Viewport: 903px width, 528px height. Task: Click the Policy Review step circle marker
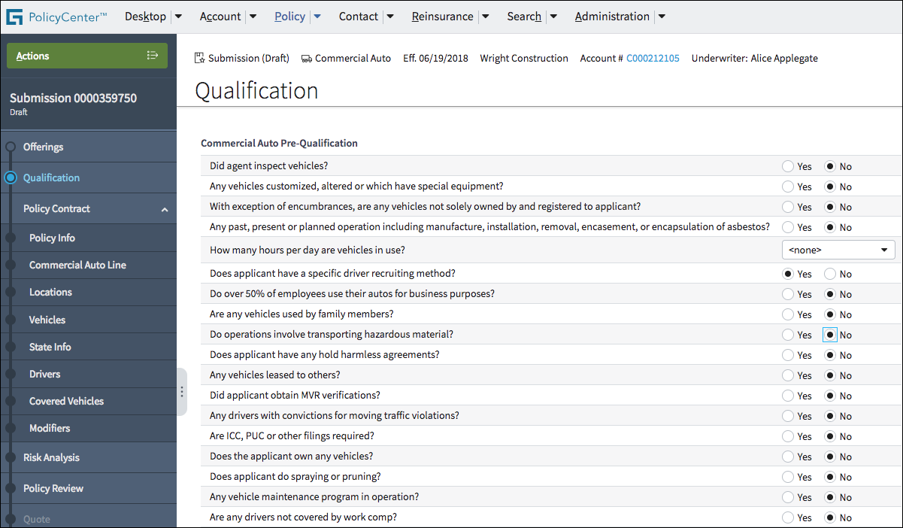11,488
